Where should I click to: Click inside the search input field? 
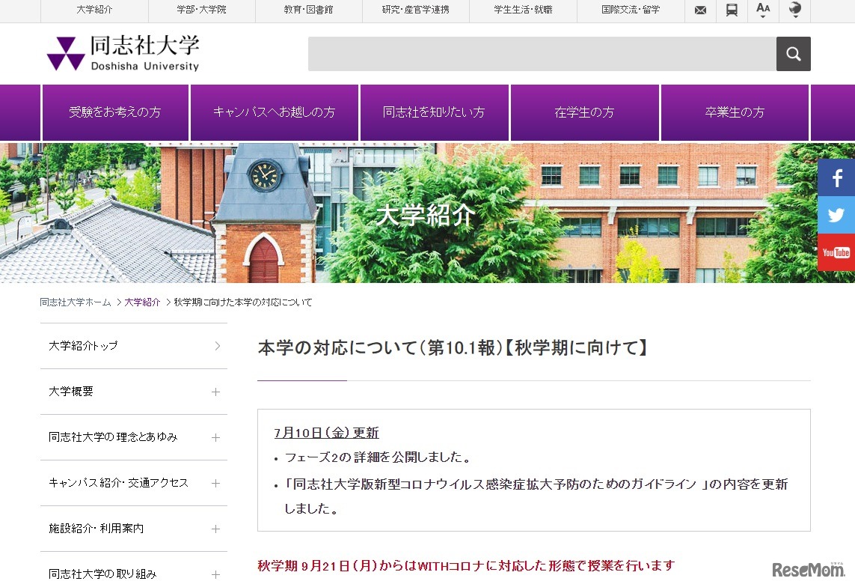pyautogui.click(x=539, y=53)
